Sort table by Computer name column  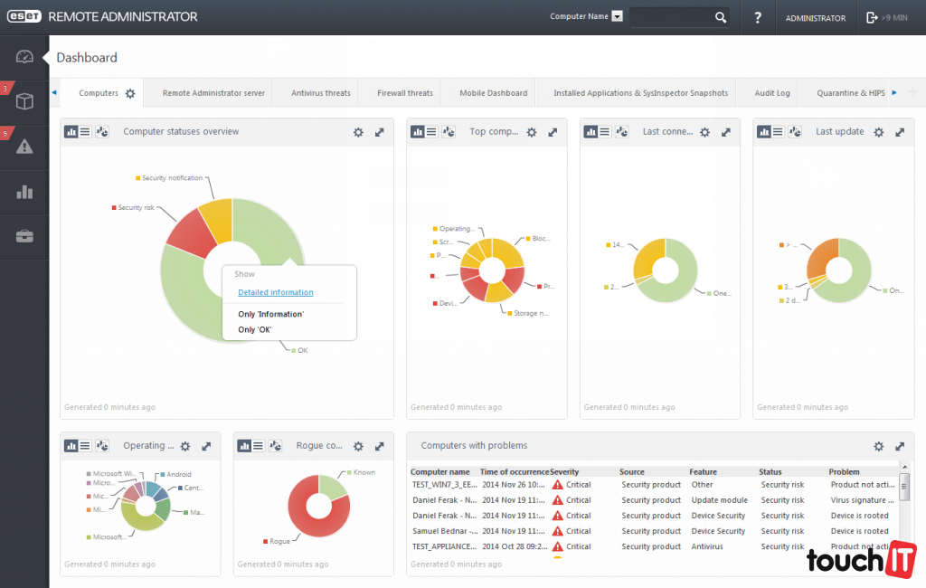click(440, 471)
